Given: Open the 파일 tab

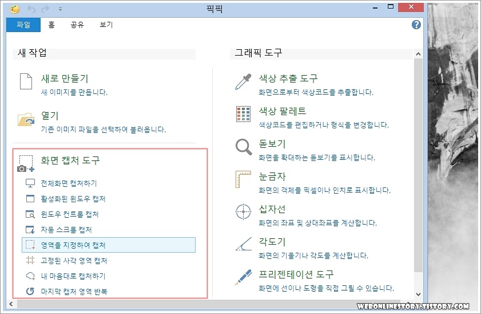Looking at the screenshot, I should pyautogui.click(x=23, y=25).
